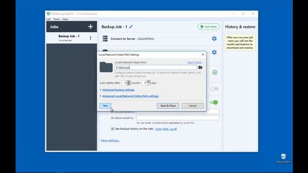Screen dimensions: 308x173
Task: Open More settings link
Action: click(110, 140)
